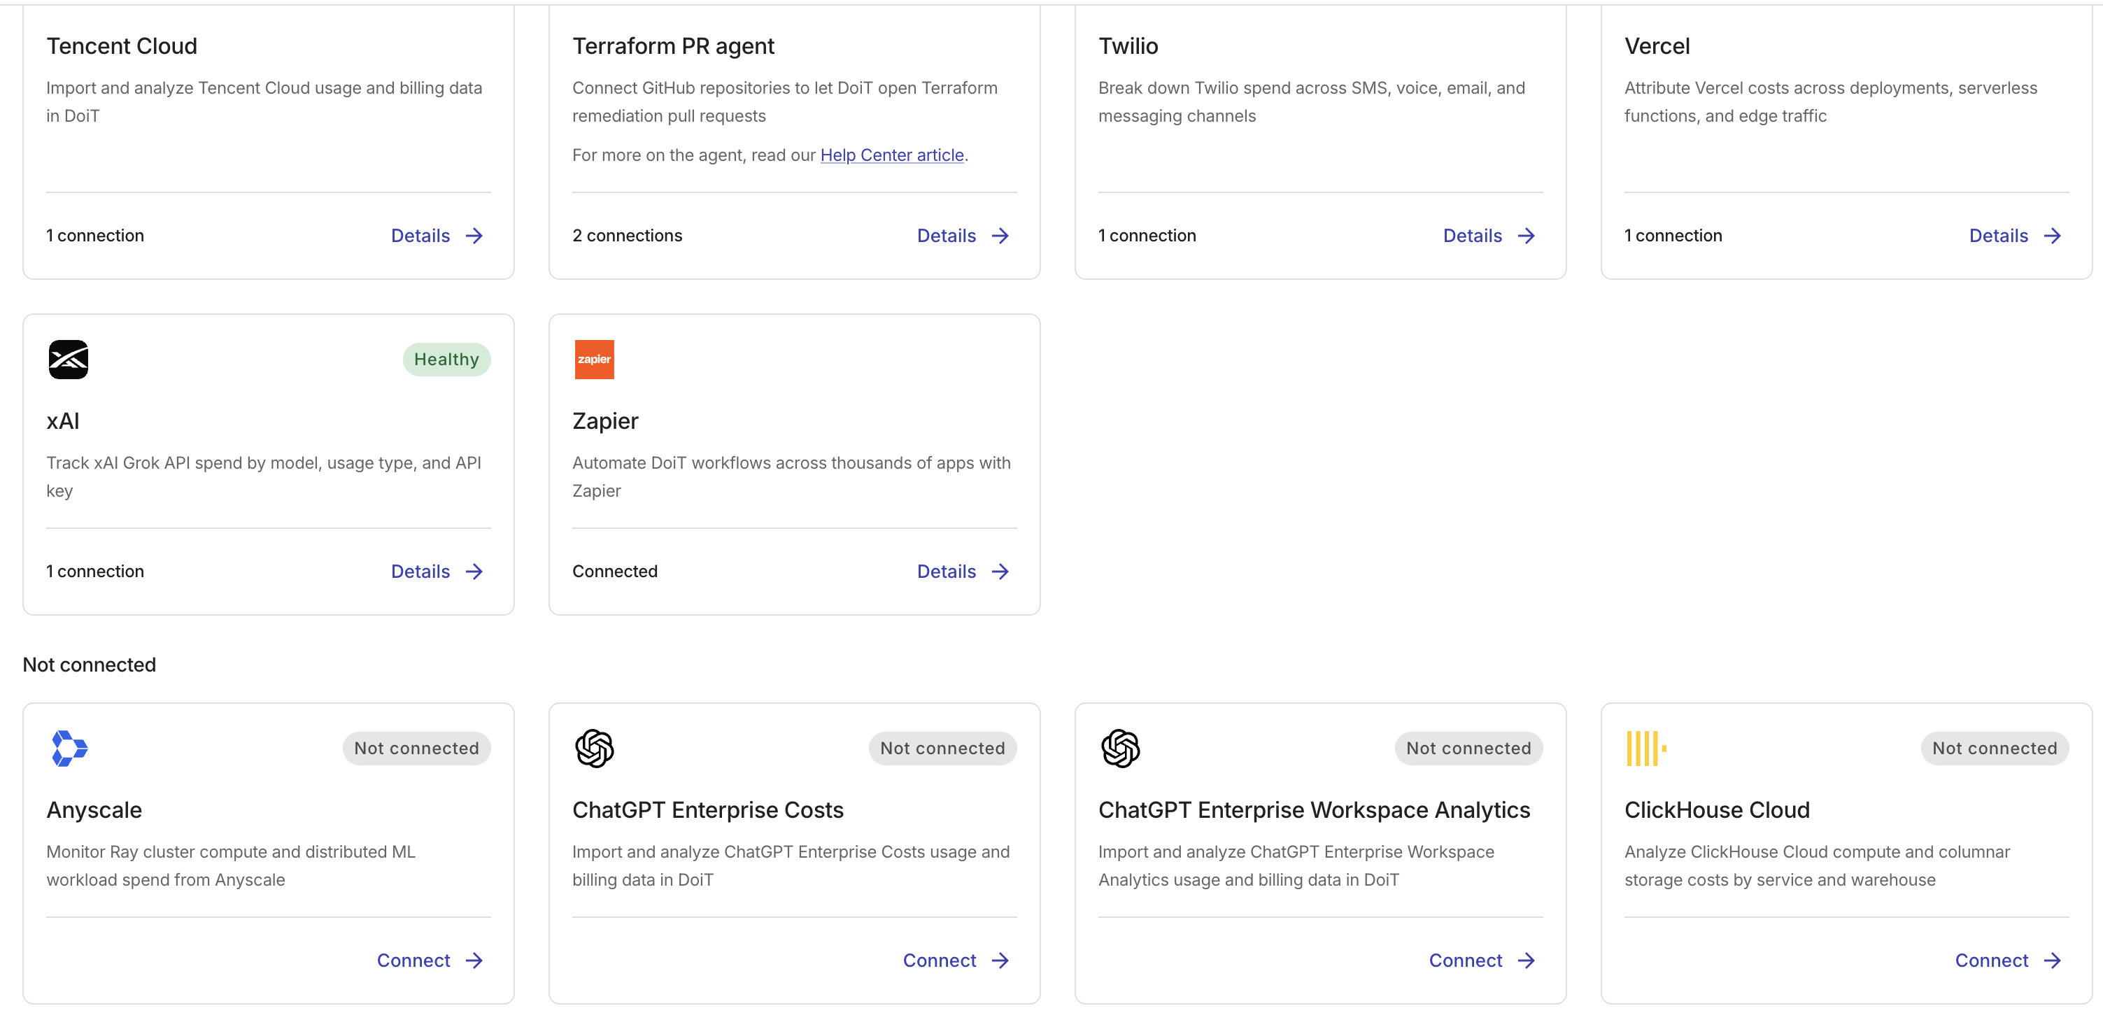Click the arrow icon beside Twilio Details
The height and width of the screenshot is (1013, 2103).
pos(1526,236)
